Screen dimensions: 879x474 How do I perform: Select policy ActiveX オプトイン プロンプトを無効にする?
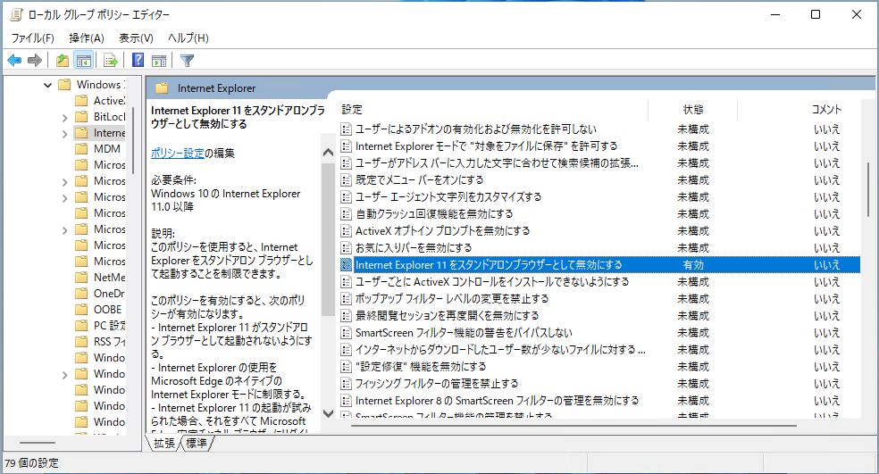point(443,231)
